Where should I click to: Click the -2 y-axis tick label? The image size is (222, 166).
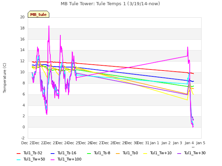(23, 138)
